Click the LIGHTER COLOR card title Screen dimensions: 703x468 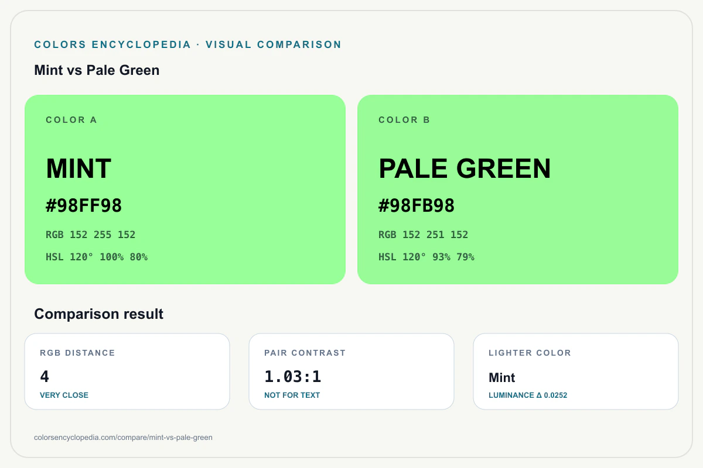click(x=530, y=353)
